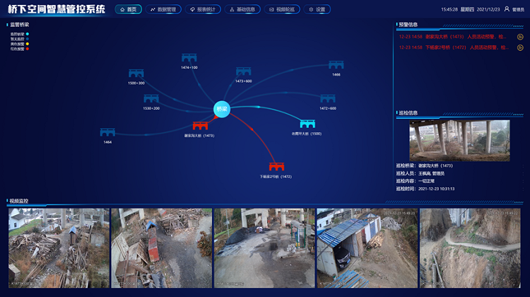The image size is (530, 297).
Task: Open the 首页 home tab
Action: [129, 10]
